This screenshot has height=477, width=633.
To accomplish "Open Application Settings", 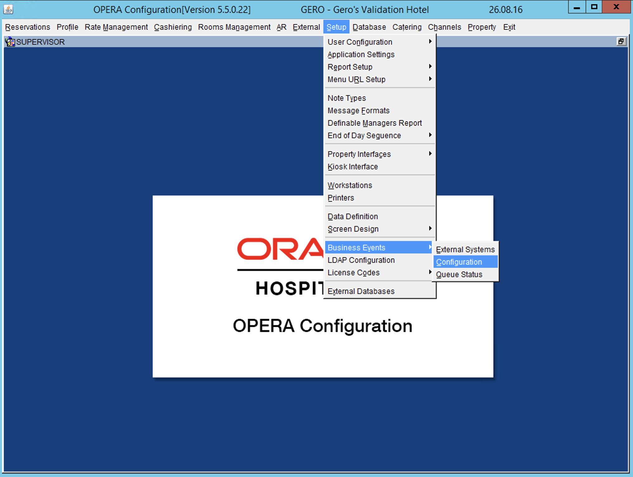I will point(361,54).
